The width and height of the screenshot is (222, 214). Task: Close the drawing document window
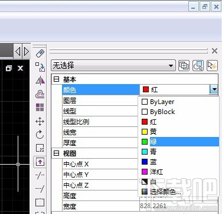pos(20,68)
